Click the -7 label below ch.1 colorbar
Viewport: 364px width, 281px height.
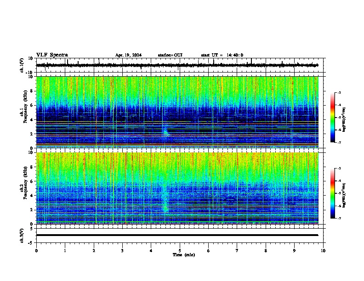coord(339,142)
